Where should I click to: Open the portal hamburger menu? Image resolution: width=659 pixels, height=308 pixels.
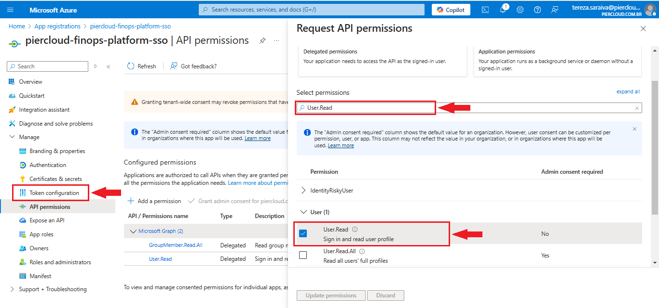(11, 10)
